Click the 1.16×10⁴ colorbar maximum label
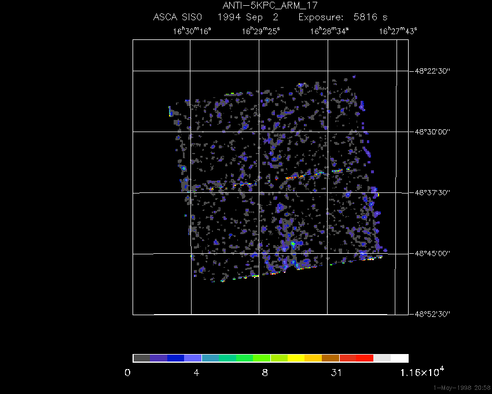The height and width of the screenshot is (394, 492). [422, 371]
